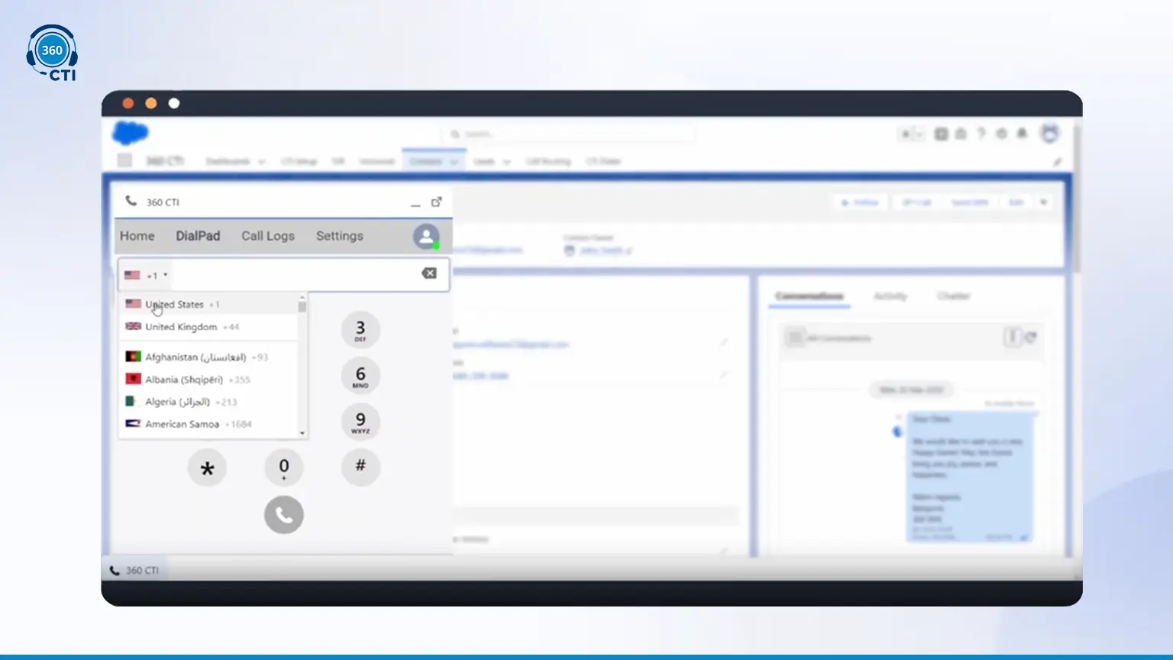The image size is (1173, 660).
Task: Open the more actions caret beside Edit
Action: pyautogui.click(x=1043, y=202)
